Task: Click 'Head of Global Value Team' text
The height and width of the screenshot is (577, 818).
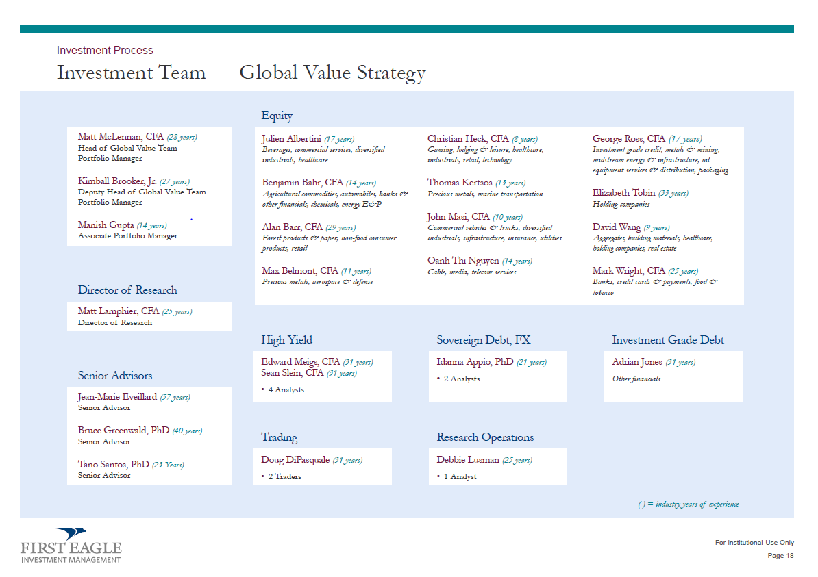Action: click(127, 148)
